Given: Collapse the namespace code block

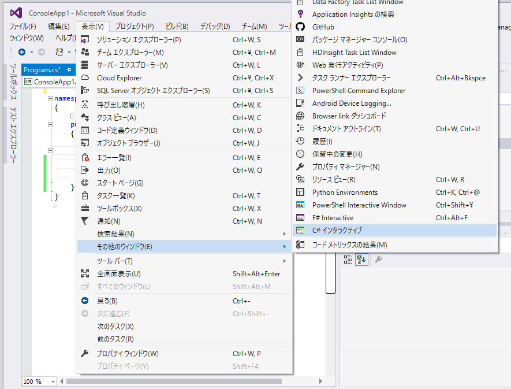Looking at the screenshot, I should pos(50,98).
